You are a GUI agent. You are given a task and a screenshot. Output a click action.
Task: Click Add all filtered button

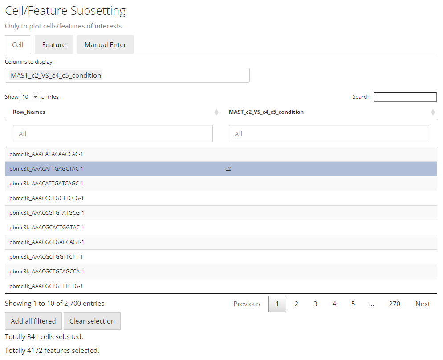(33, 321)
